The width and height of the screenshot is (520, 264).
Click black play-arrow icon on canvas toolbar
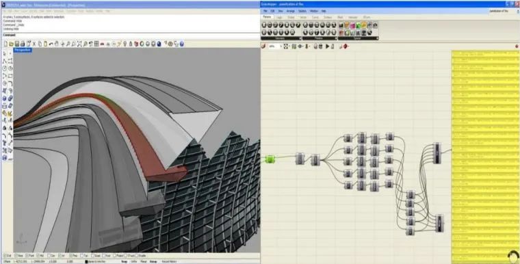[327, 47]
